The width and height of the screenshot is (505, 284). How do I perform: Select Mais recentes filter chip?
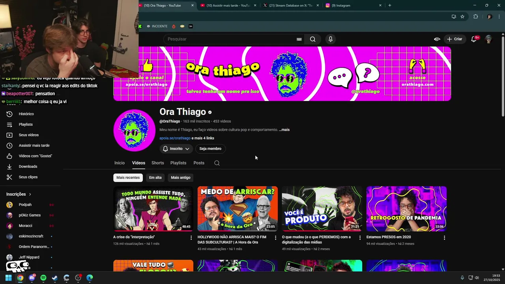point(128,177)
